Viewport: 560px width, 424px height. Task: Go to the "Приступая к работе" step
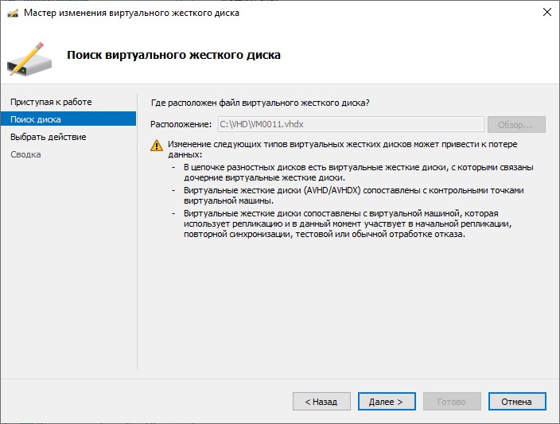point(51,102)
